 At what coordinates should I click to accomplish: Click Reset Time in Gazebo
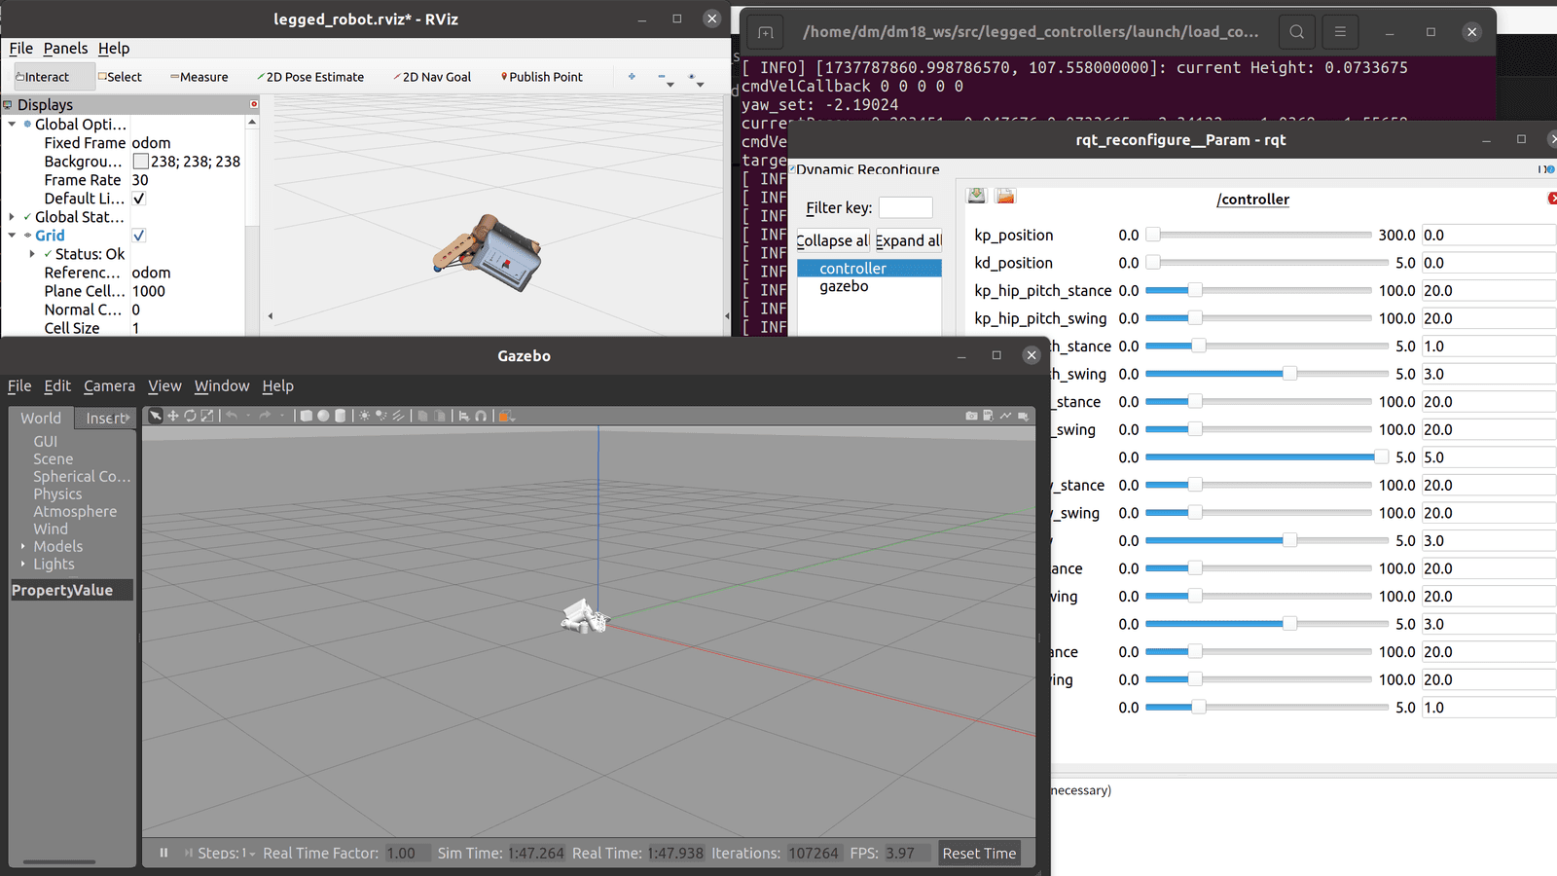[979, 854]
